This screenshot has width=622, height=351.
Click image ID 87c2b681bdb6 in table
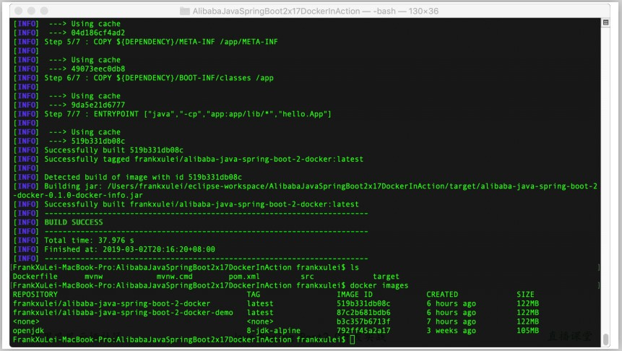pyautogui.click(x=363, y=313)
